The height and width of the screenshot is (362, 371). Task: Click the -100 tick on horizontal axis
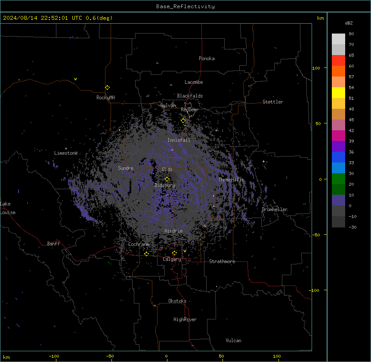[54, 356]
